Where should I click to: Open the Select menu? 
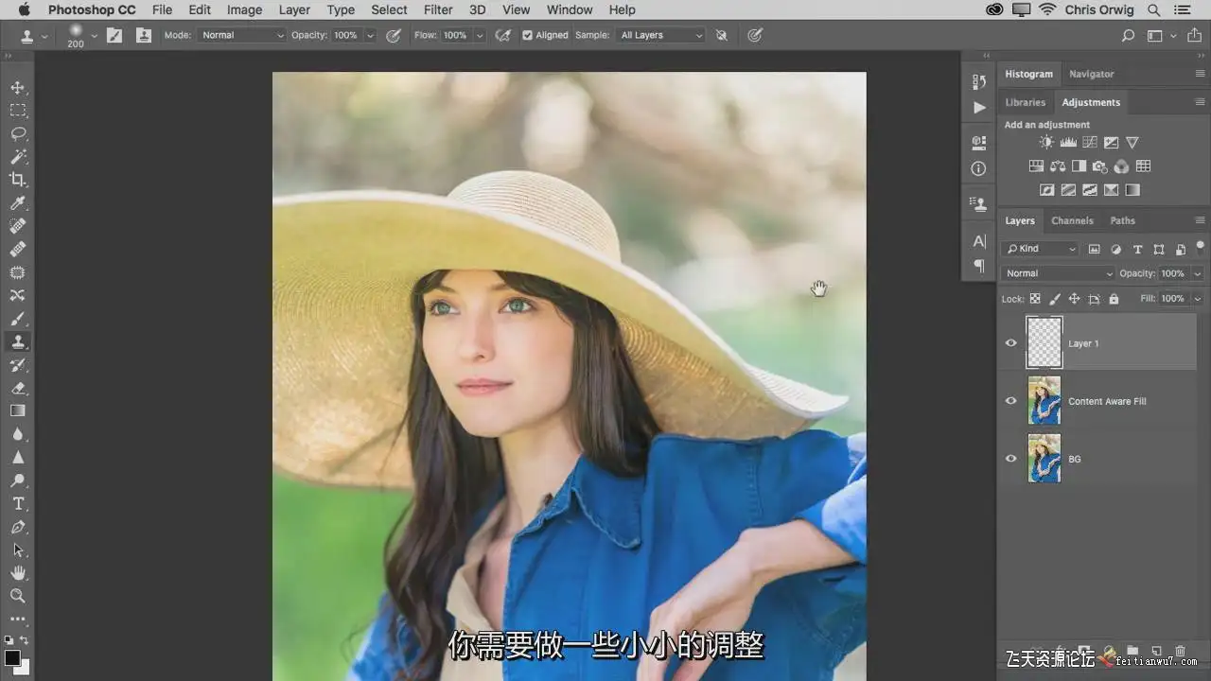(x=389, y=9)
